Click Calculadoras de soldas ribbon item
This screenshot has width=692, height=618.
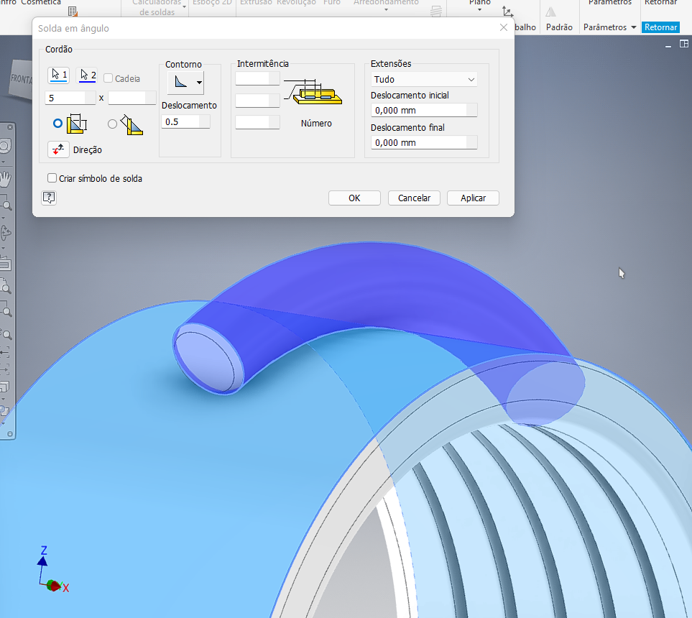coord(157,7)
